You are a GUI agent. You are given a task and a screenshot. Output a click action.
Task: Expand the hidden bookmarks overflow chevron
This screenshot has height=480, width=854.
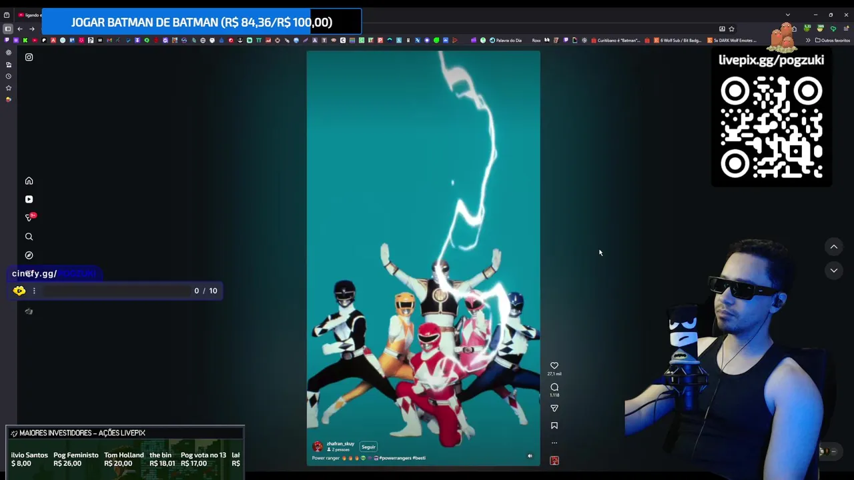808,40
